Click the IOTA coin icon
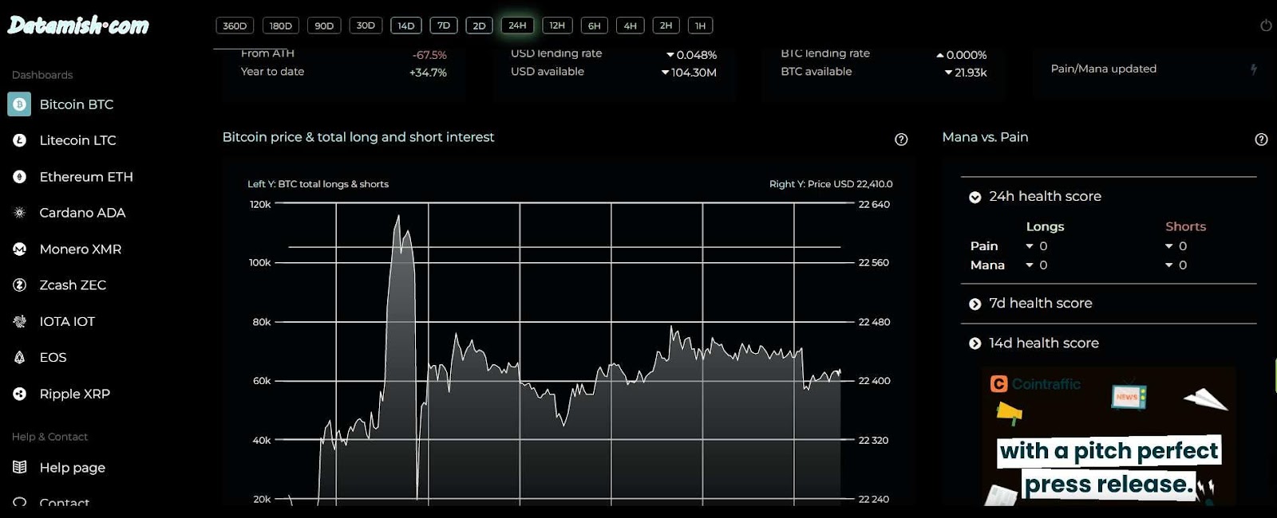This screenshot has height=518, width=1277. click(20, 322)
